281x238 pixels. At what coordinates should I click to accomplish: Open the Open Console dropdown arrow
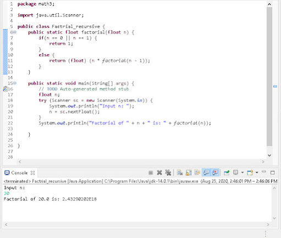point(257,172)
